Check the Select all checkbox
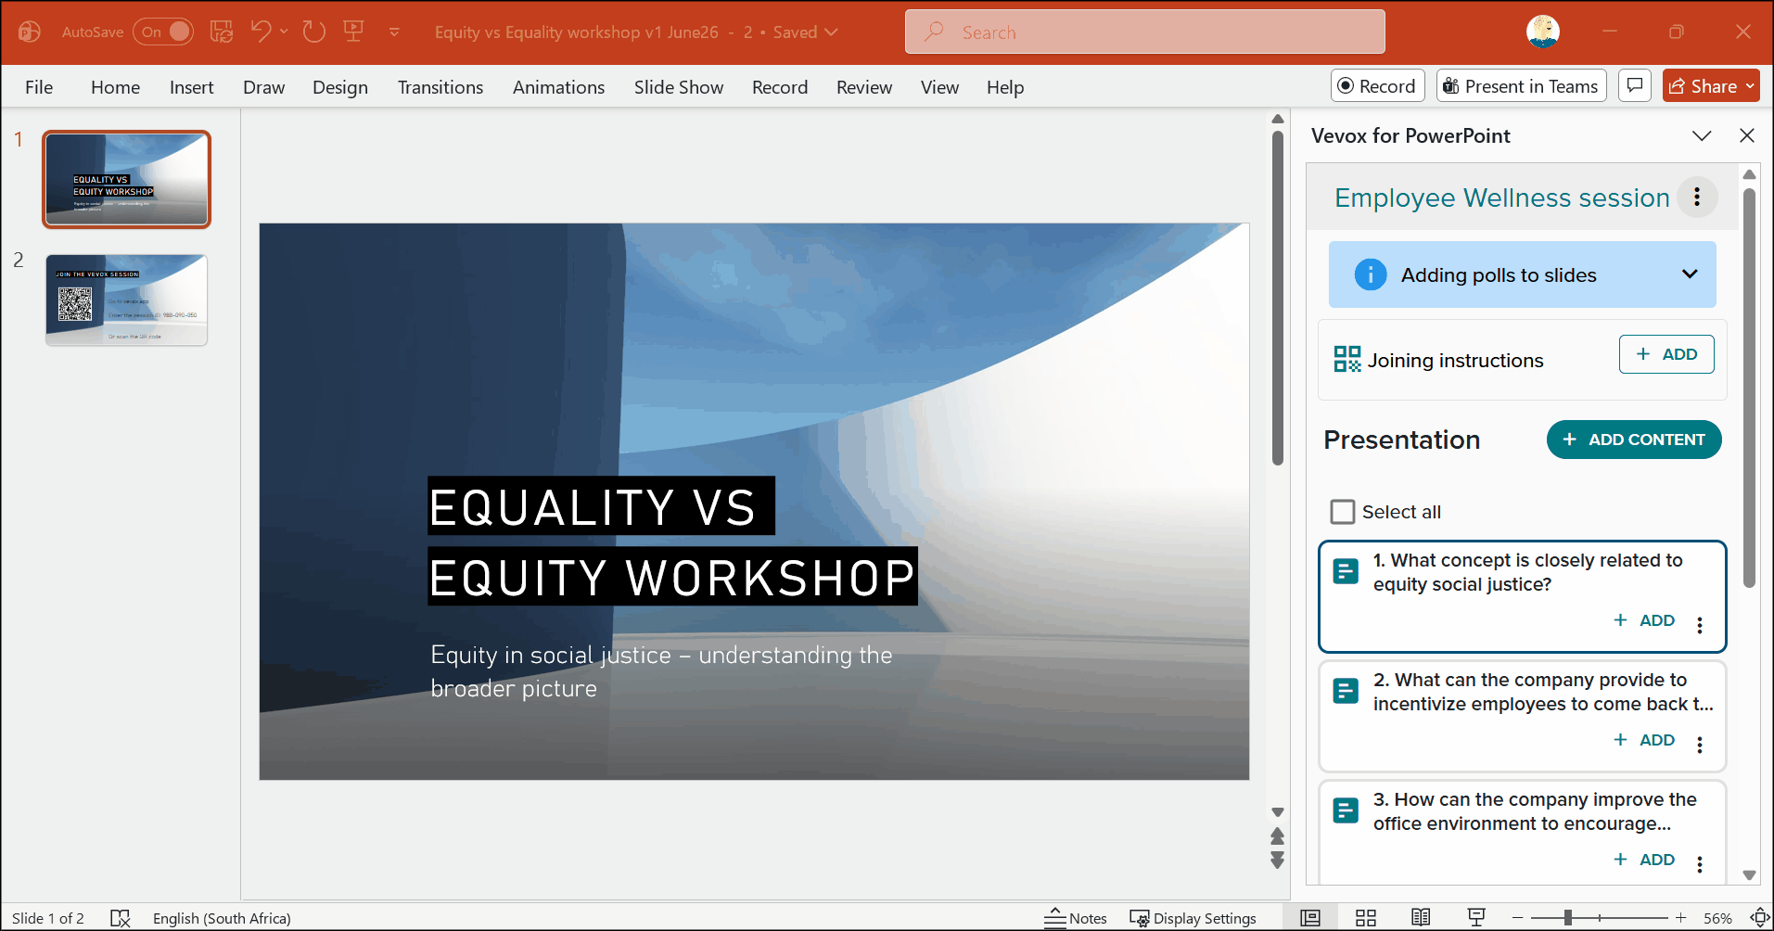The height and width of the screenshot is (931, 1774). pyautogui.click(x=1342, y=512)
